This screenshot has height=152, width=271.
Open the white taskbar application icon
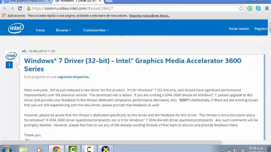click(x=89, y=149)
